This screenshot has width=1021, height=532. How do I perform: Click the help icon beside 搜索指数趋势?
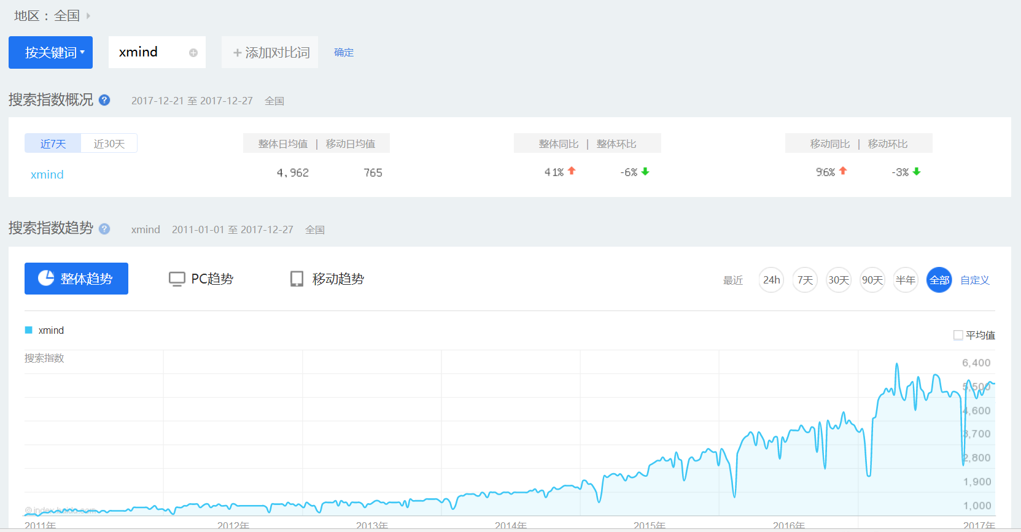[x=104, y=229]
